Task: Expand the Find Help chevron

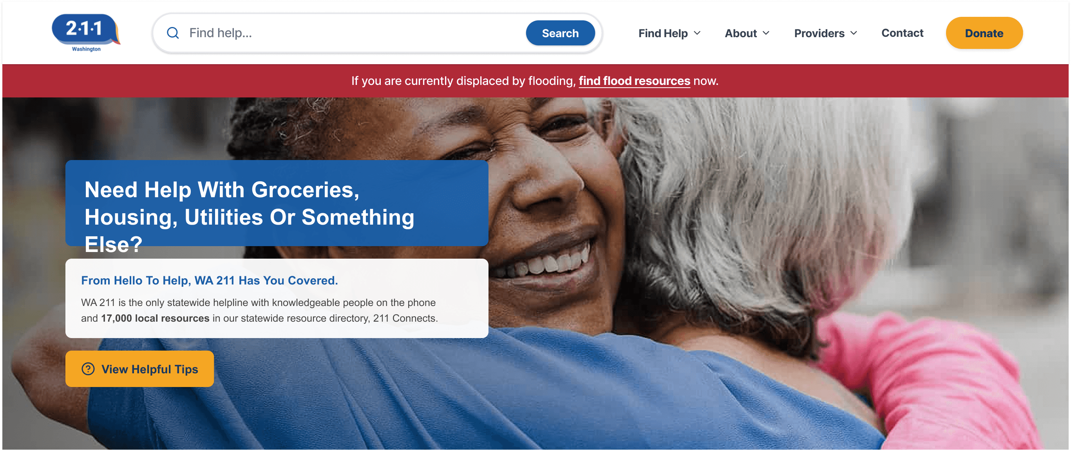Action: 697,33
